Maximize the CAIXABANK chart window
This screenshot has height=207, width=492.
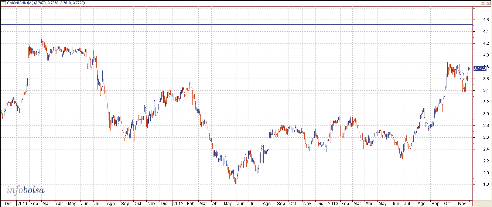pos(483,3)
